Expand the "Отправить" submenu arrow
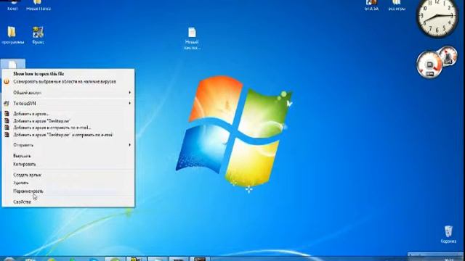The height and width of the screenshot is (261, 465). tap(129, 145)
